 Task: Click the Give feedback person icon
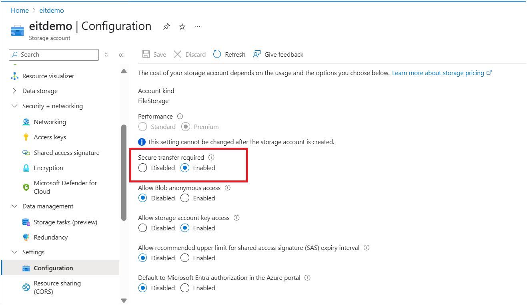256,54
